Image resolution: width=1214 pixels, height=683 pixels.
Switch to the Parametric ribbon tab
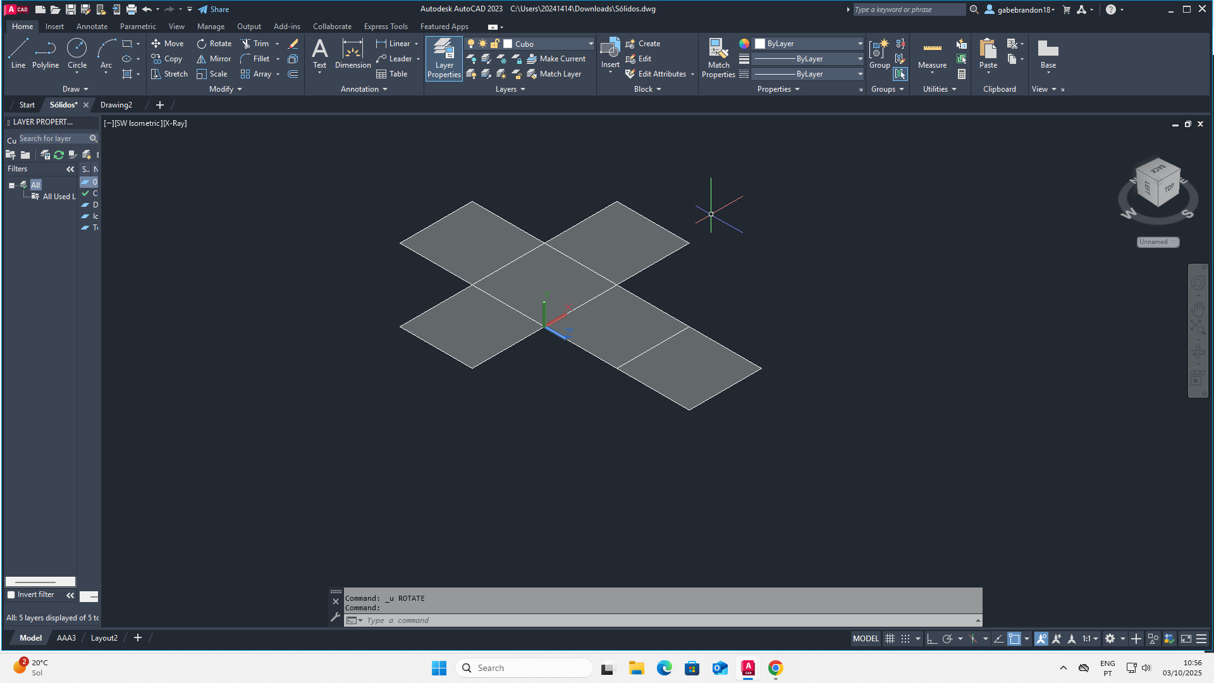coord(138,26)
